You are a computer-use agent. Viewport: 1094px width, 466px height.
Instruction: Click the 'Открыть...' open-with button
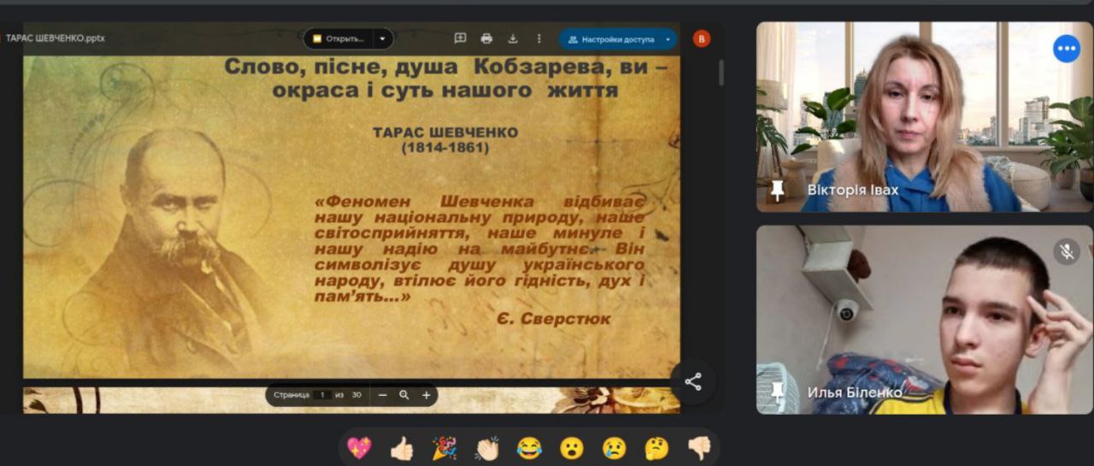(338, 38)
